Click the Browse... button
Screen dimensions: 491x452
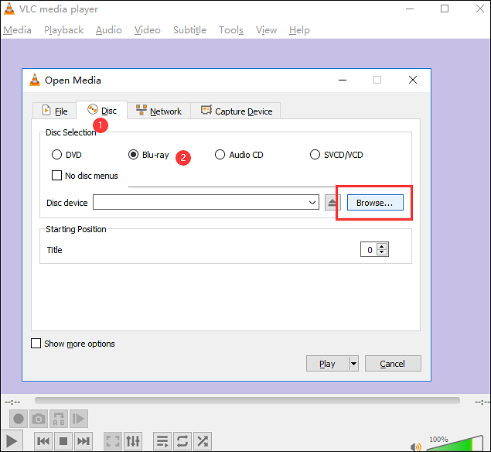tap(374, 203)
